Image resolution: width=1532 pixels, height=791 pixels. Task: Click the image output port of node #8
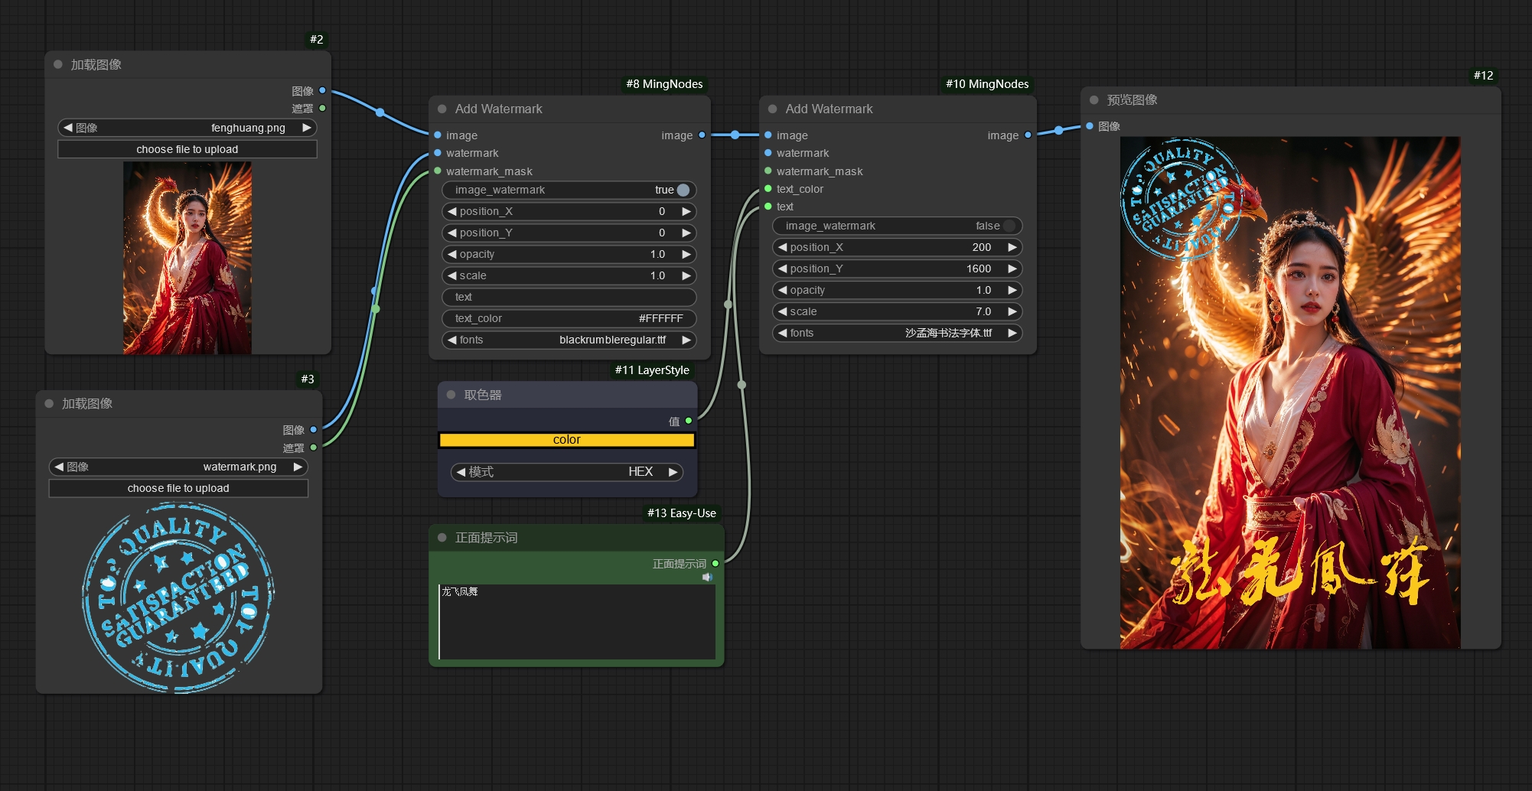(x=702, y=135)
